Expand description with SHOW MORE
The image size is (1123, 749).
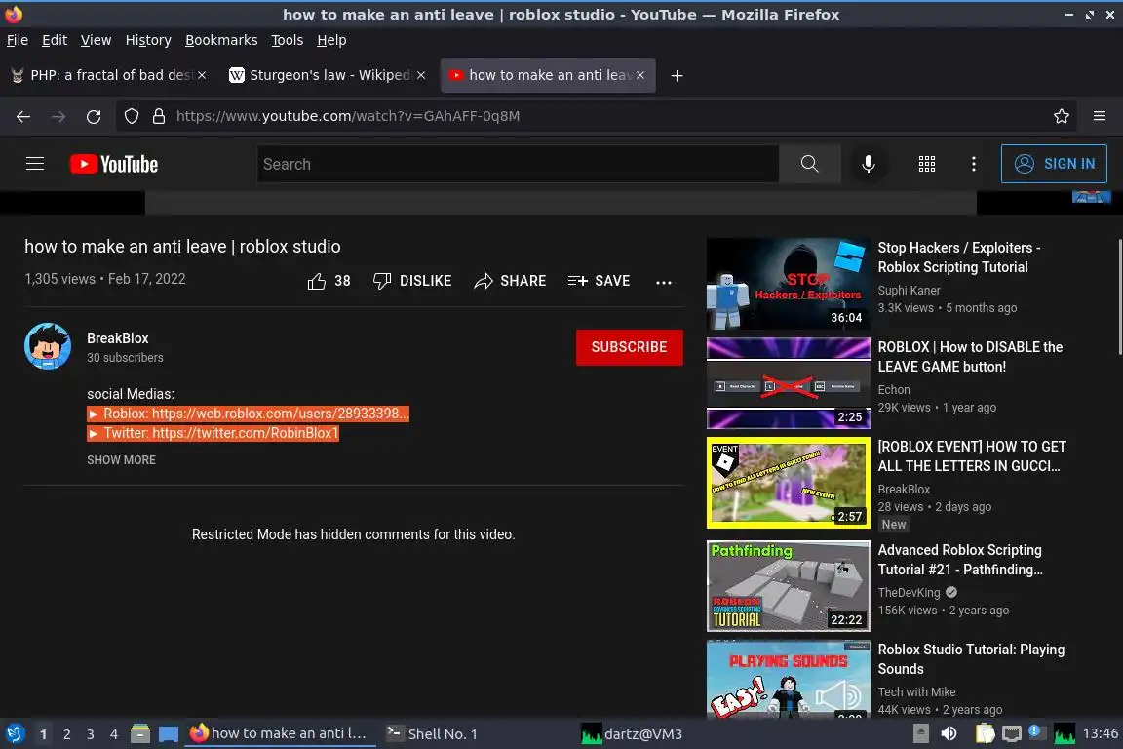tap(121, 460)
